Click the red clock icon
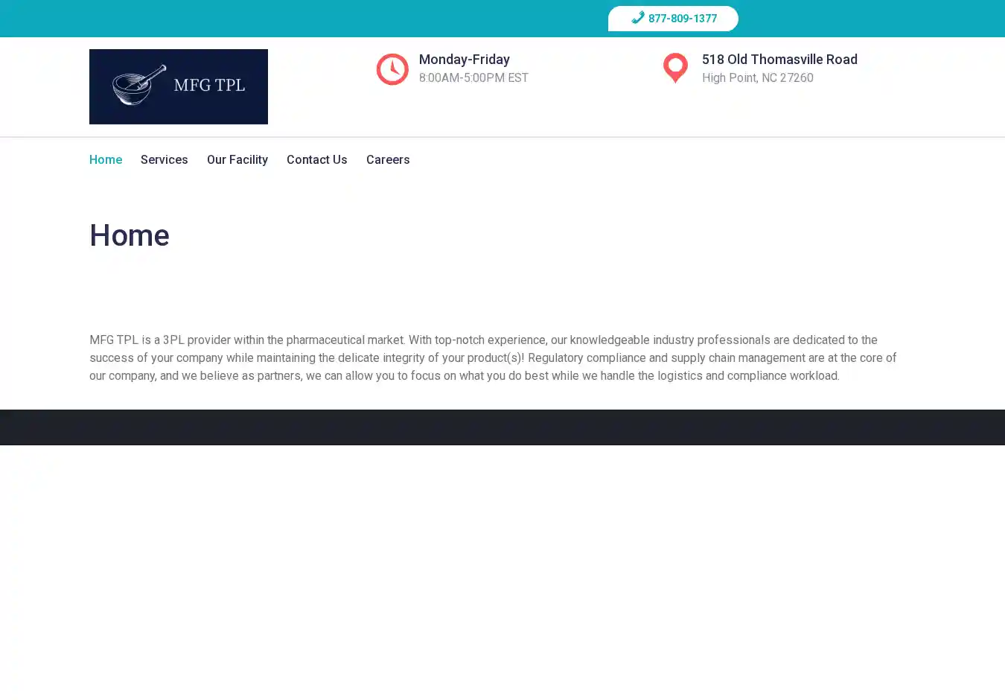The height and width of the screenshot is (700, 1005). [x=392, y=69]
